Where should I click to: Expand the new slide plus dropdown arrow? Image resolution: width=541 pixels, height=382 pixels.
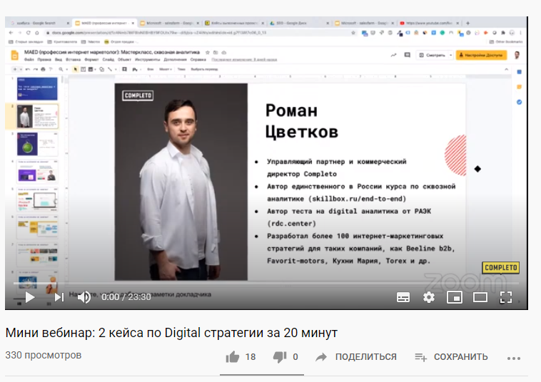point(21,69)
